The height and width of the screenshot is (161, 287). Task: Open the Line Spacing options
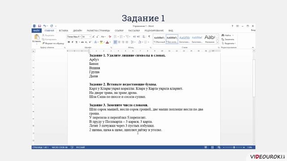tap(133, 42)
